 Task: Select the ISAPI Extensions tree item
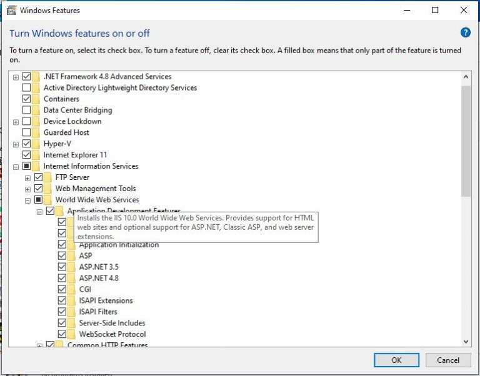point(106,300)
